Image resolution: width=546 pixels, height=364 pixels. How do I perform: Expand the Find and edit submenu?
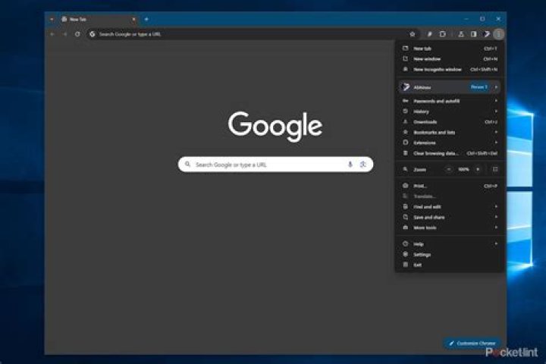click(x=450, y=207)
